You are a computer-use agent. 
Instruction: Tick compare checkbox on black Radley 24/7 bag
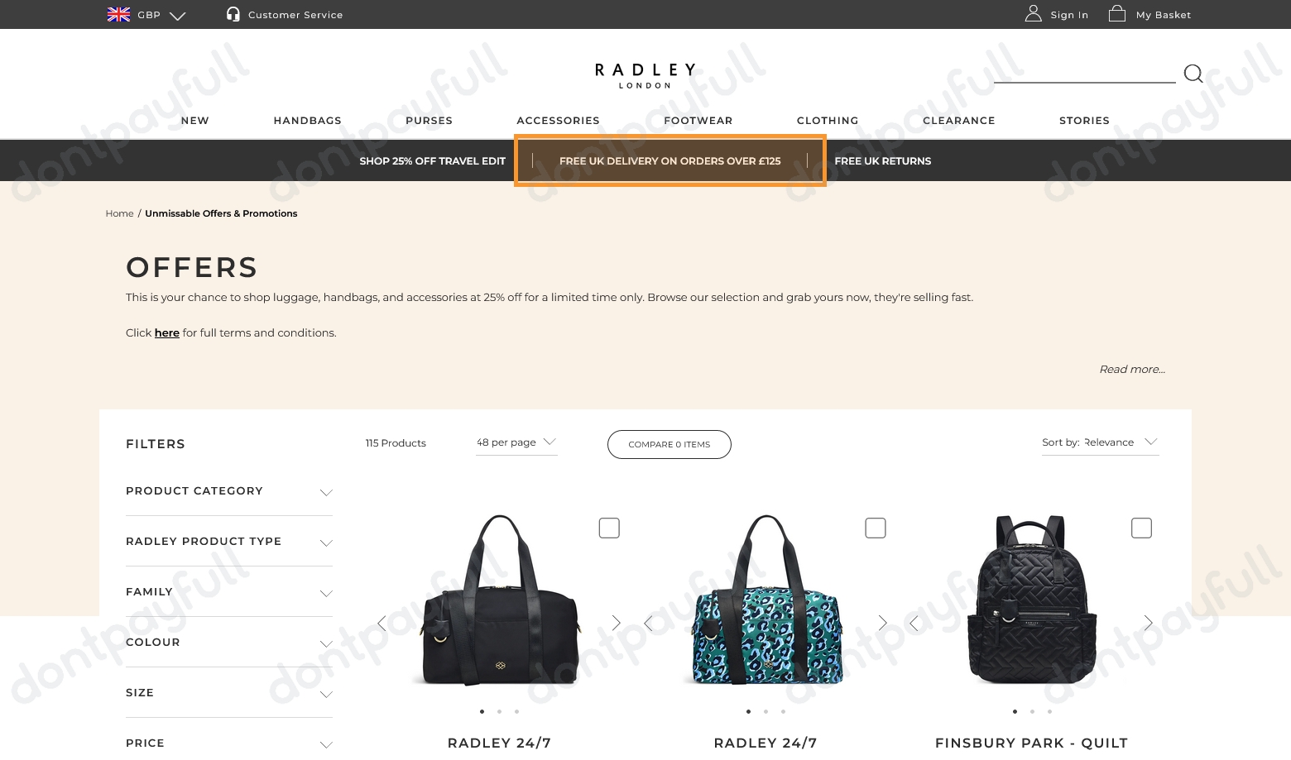pos(609,528)
